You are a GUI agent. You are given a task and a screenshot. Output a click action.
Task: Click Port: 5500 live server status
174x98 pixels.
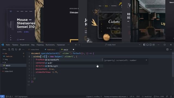(159, 97)
